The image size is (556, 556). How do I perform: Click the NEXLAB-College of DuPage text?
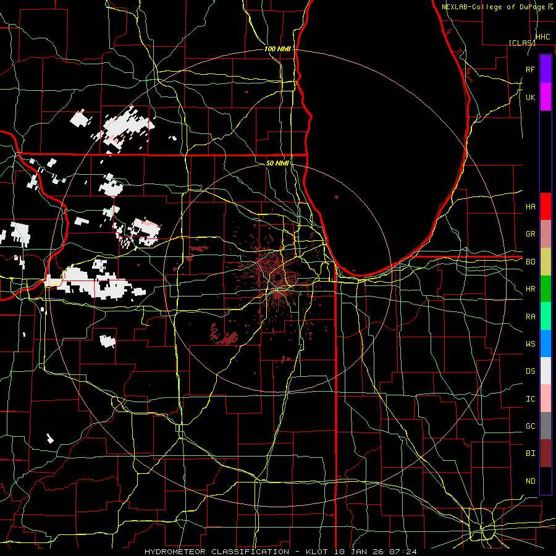pyautogui.click(x=494, y=7)
